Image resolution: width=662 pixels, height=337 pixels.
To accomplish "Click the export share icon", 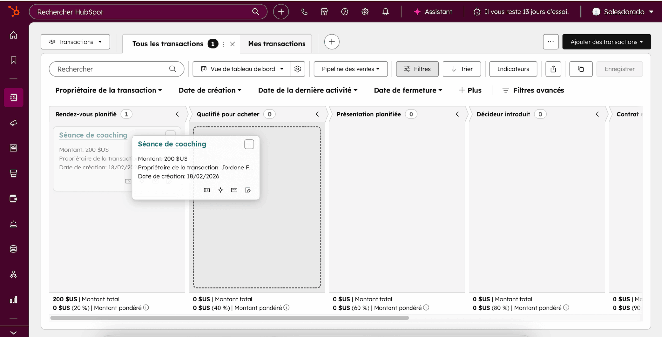I will pyautogui.click(x=553, y=69).
